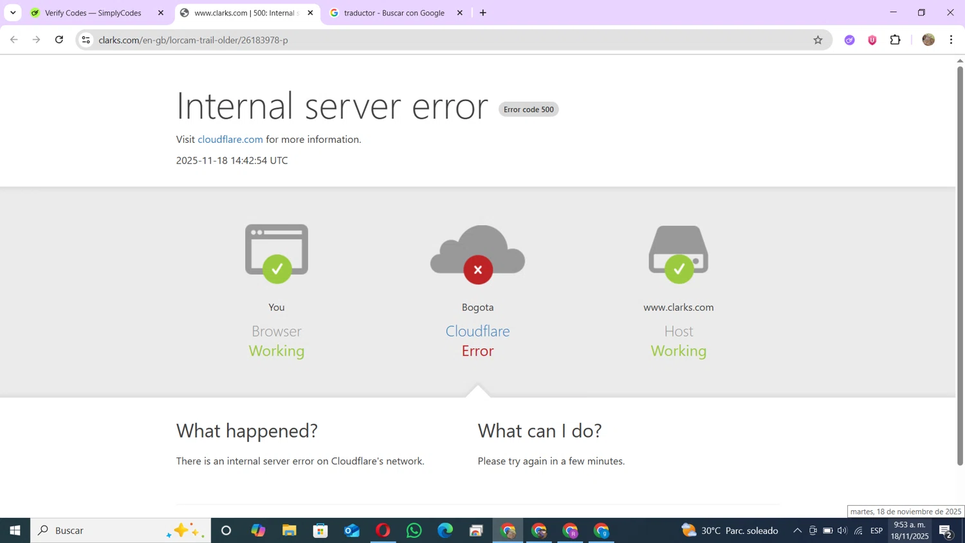The image size is (965, 543).
Task: Open Task View circle icon on taskbar
Action: [226, 531]
